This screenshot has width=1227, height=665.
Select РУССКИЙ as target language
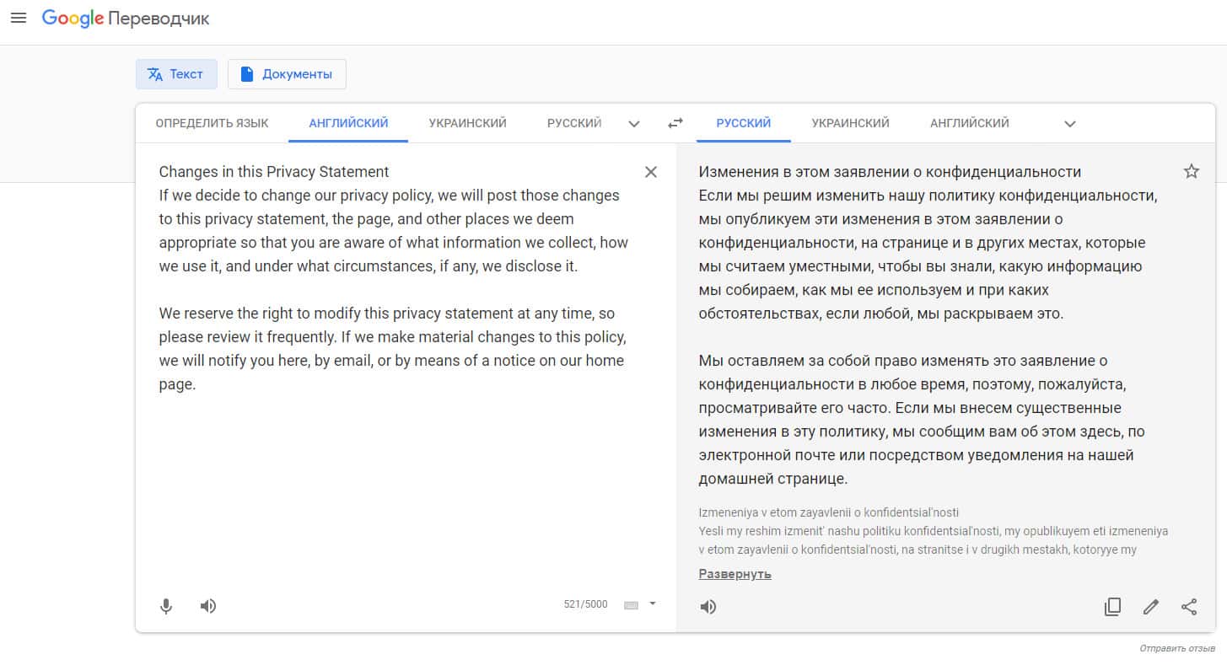[x=744, y=123]
